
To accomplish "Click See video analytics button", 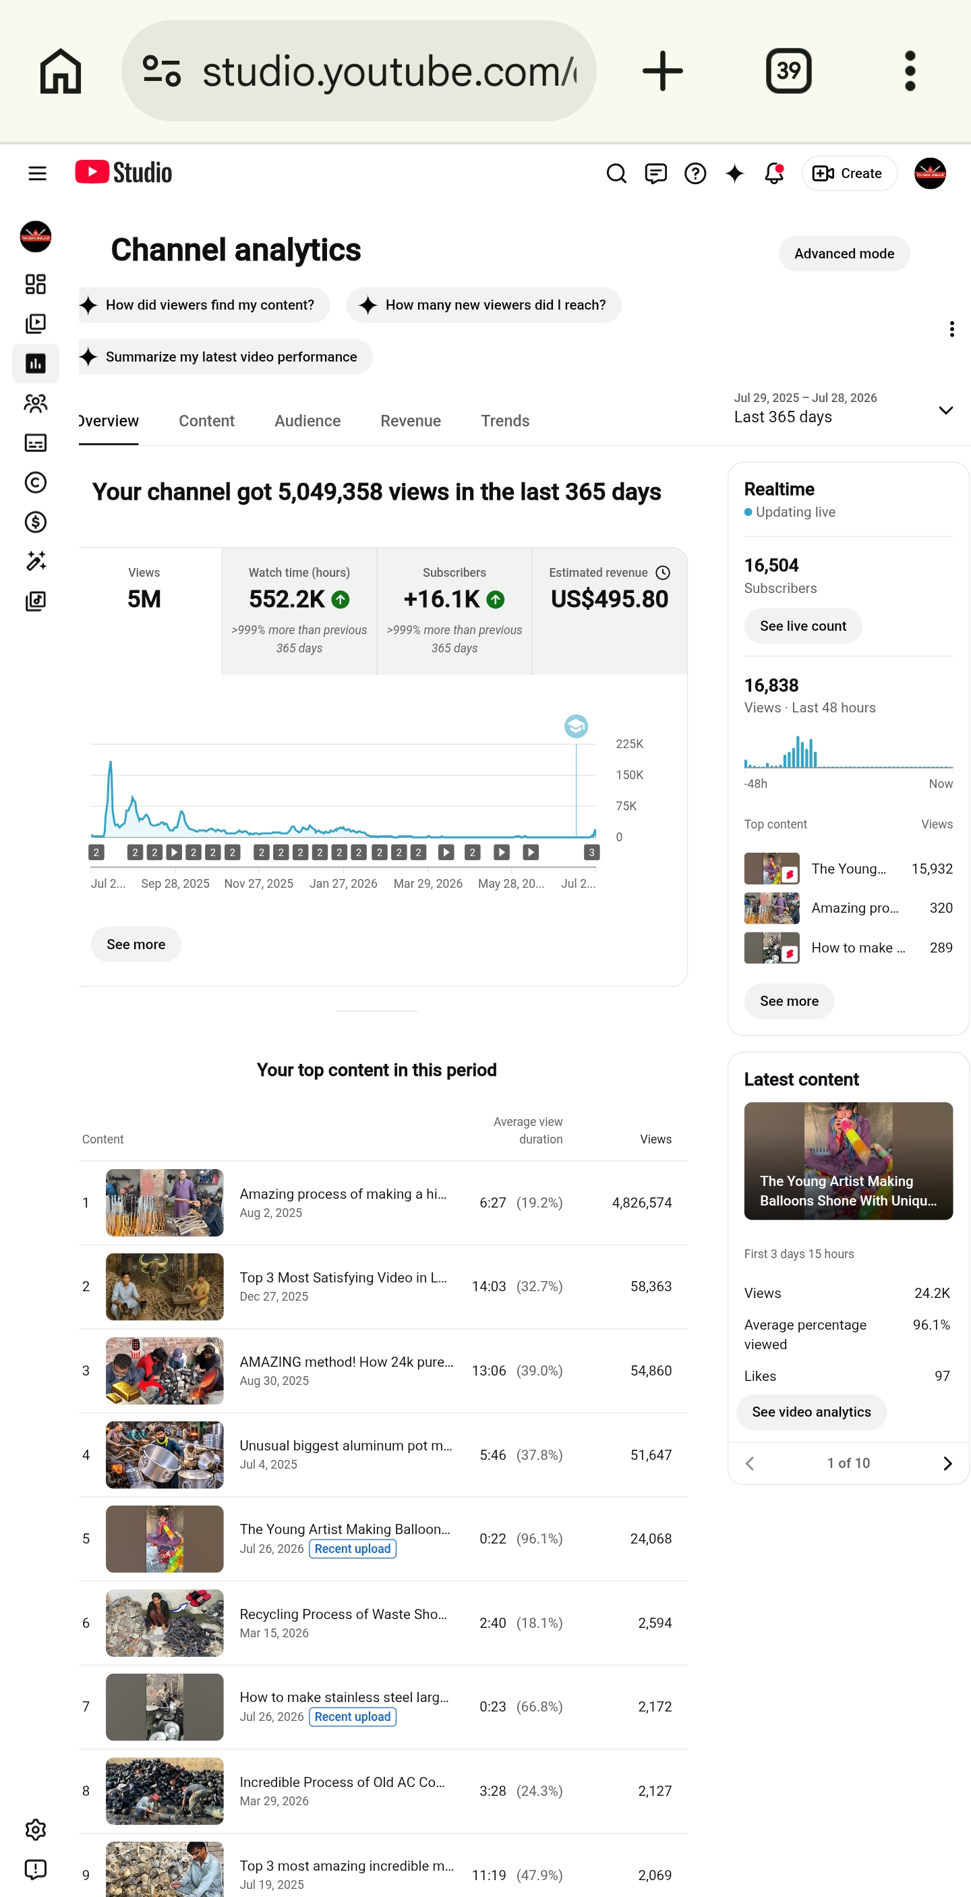I will pos(811,1413).
